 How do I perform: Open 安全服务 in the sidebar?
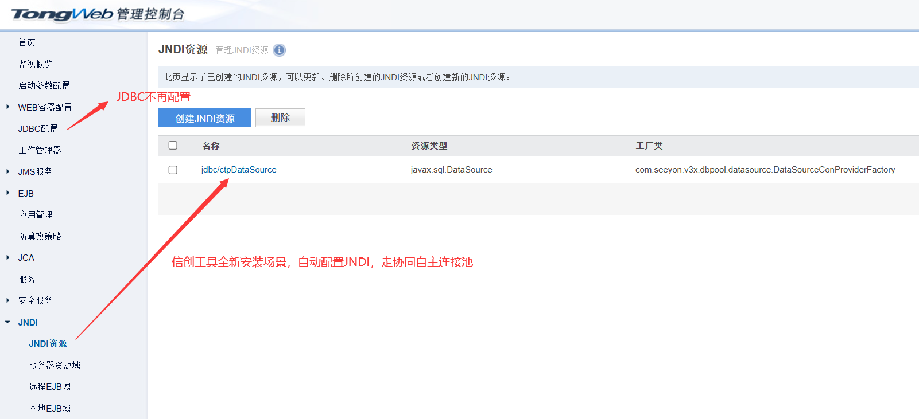pos(36,300)
